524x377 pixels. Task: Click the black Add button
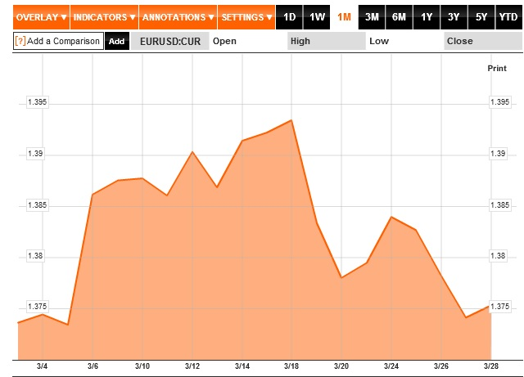click(x=117, y=41)
